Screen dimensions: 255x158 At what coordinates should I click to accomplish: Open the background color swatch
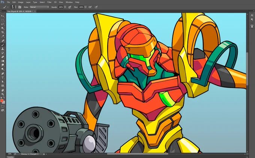4,103
